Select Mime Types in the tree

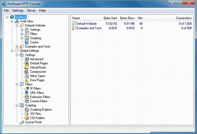click(x=38, y=76)
